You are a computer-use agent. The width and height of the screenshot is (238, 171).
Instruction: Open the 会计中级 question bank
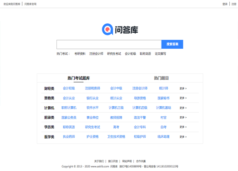coord(116,88)
